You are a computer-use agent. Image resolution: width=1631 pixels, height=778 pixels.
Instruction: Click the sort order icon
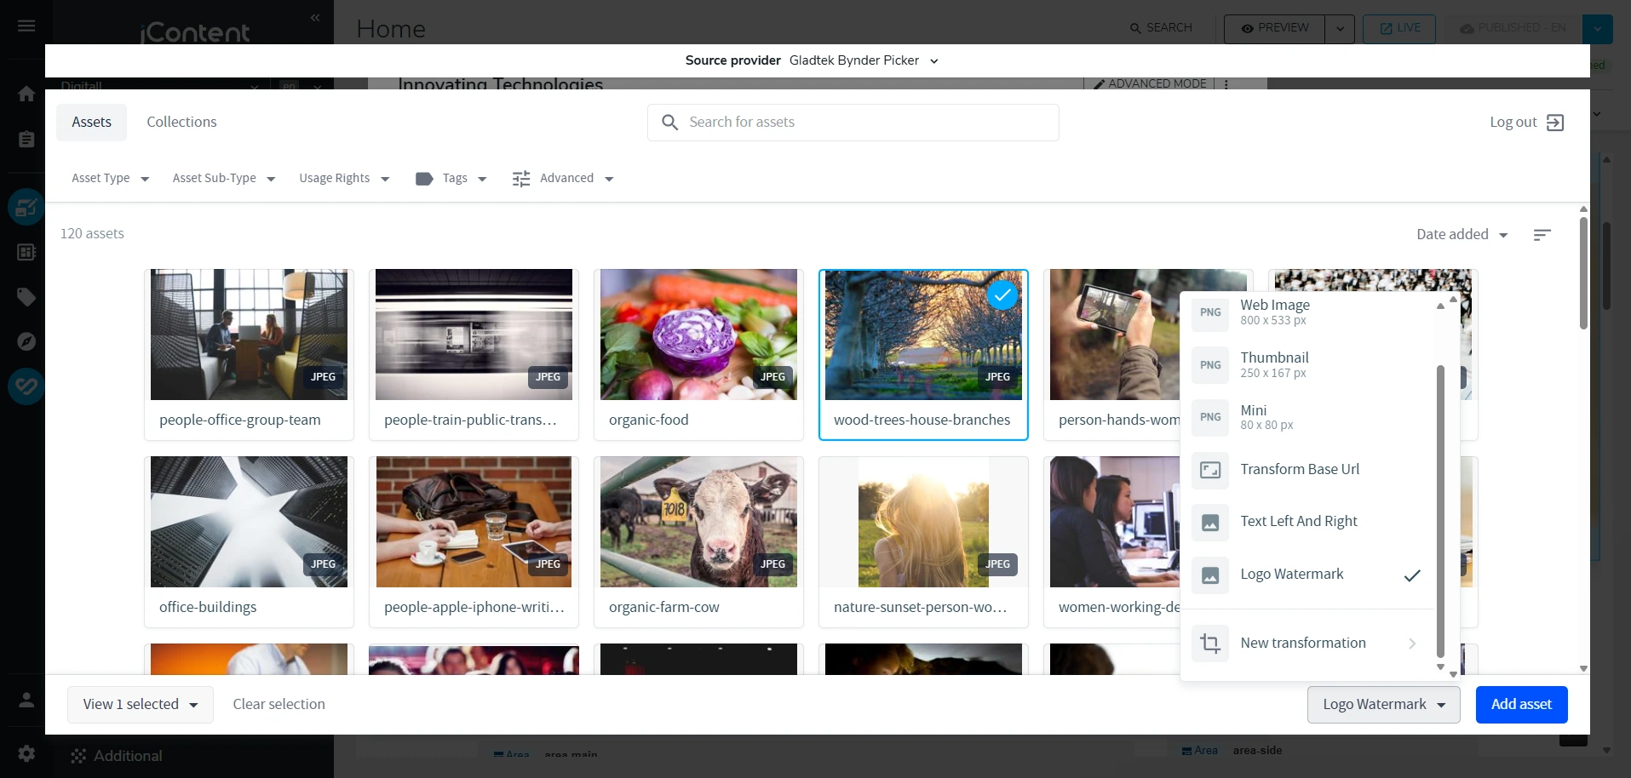click(1542, 235)
